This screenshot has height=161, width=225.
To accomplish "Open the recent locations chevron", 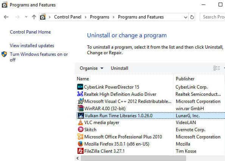I will [26, 17].
